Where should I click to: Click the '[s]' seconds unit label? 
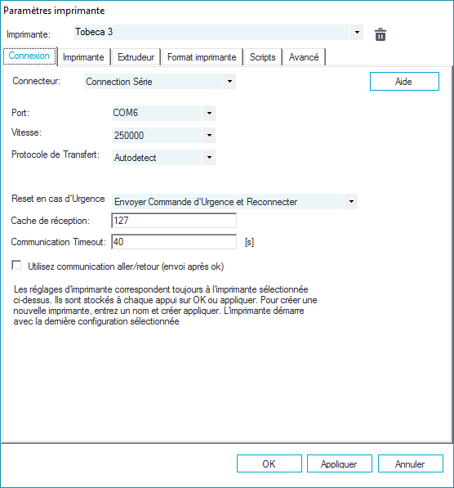pyautogui.click(x=249, y=242)
